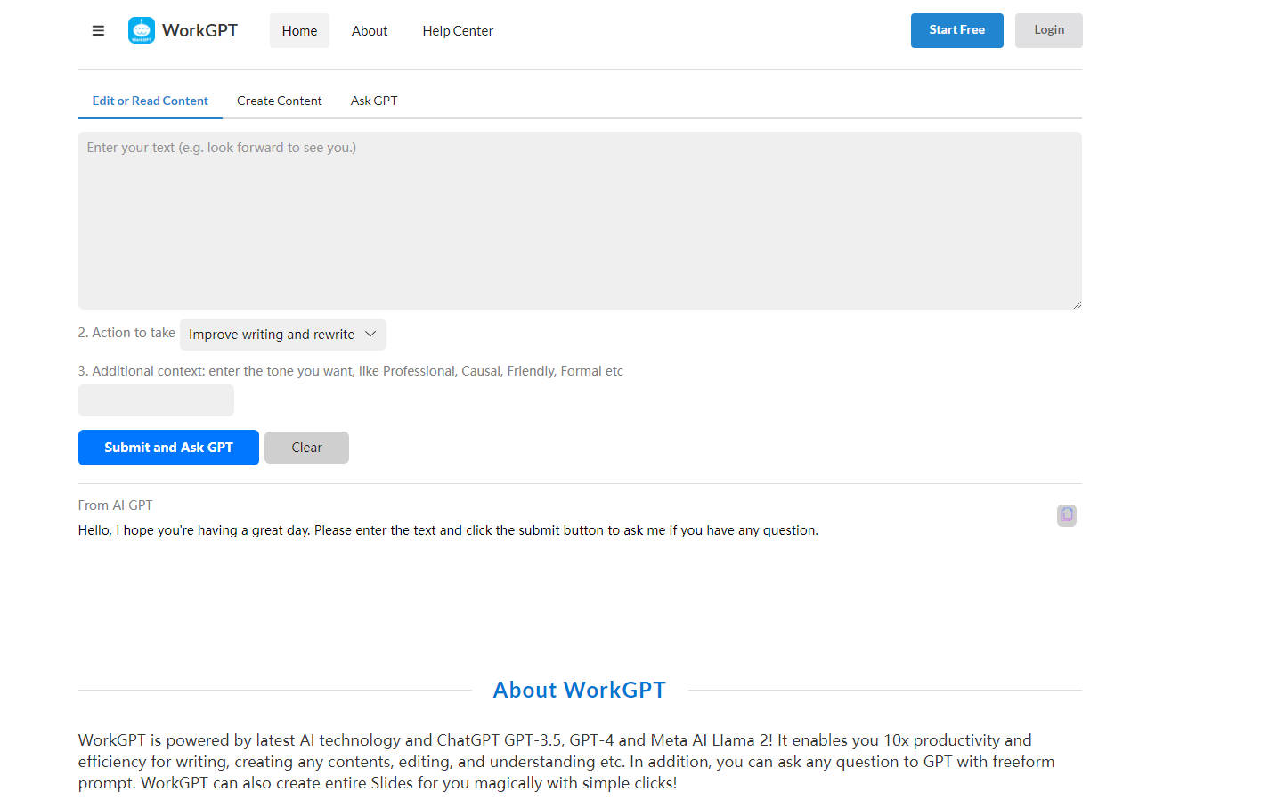The height and width of the screenshot is (808, 1261).
Task: Copy the AI GPT response with copy icon
Action: 1066,515
